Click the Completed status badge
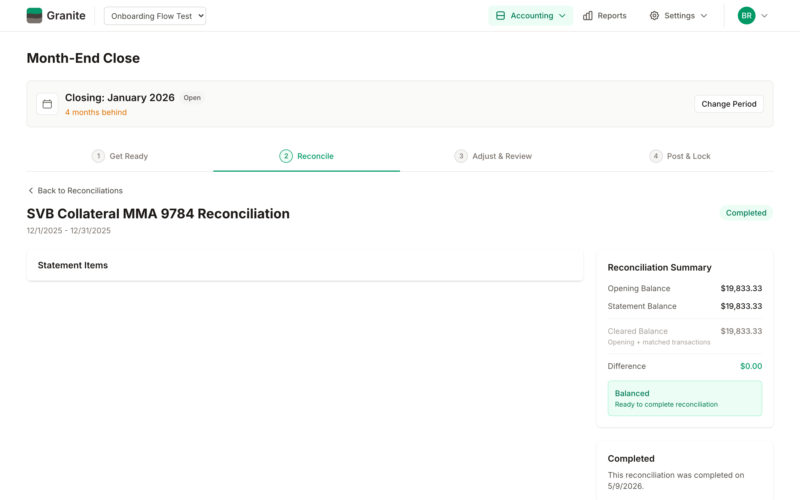Screen dimensions: 800x500 (x=746, y=212)
